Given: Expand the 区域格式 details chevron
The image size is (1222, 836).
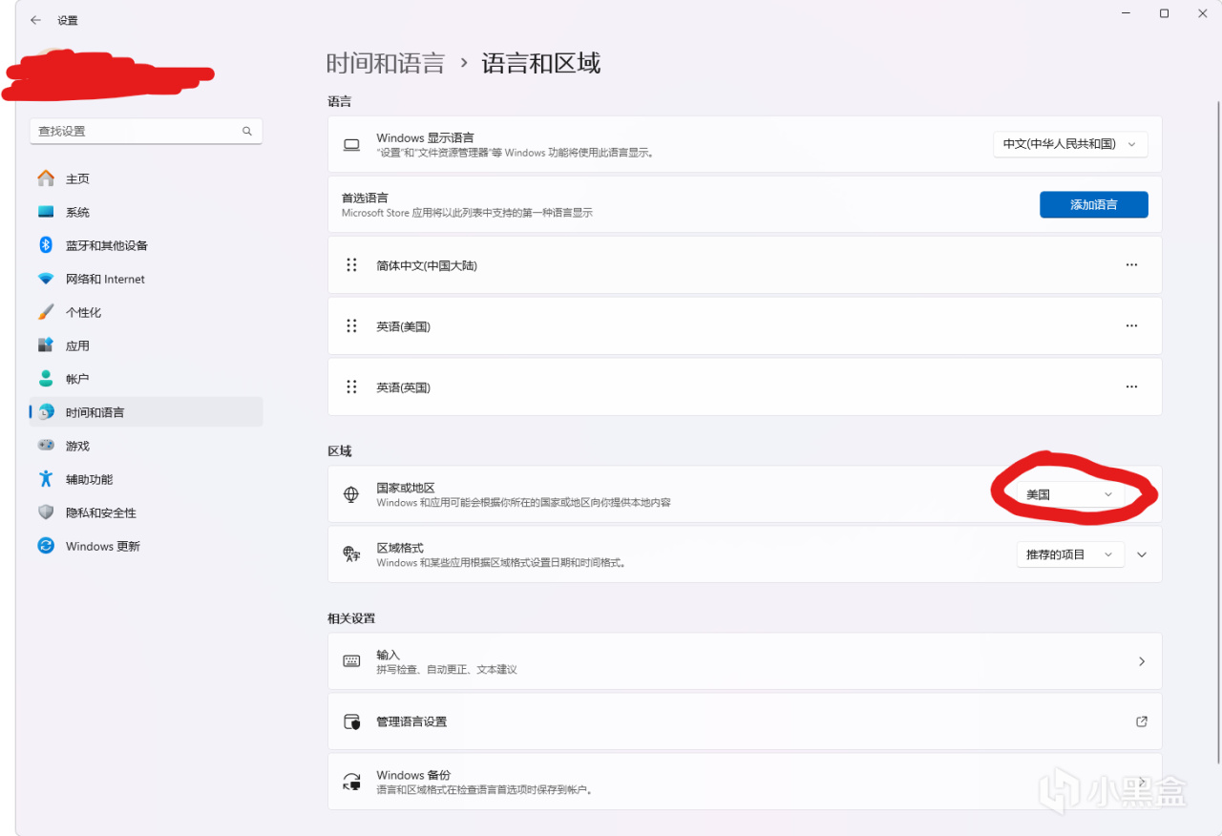Looking at the screenshot, I should click(x=1142, y=554).
